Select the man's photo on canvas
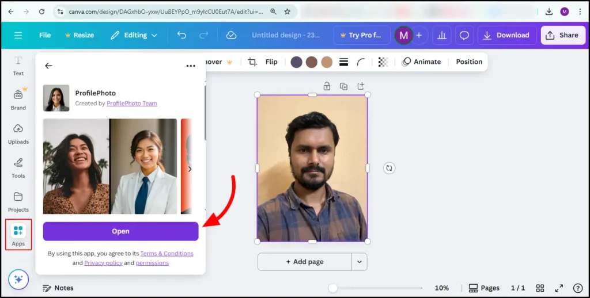 (x=312, y=169)
